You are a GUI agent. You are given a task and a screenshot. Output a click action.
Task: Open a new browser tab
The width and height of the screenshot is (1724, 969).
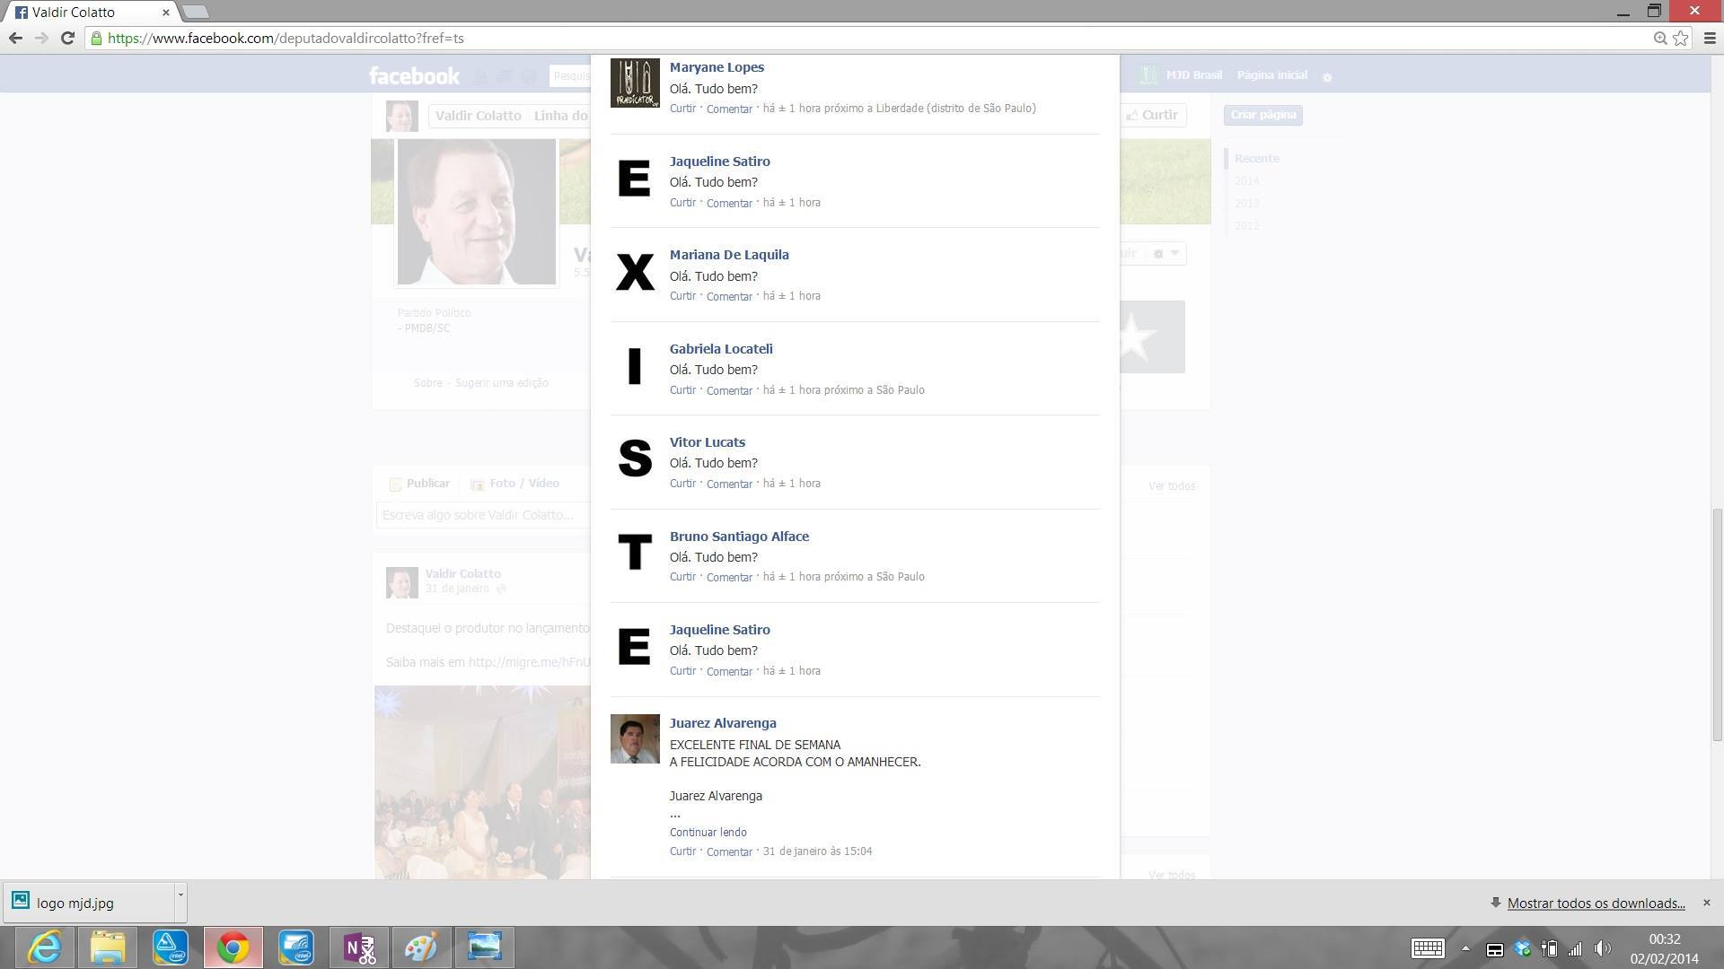[196, 12]
